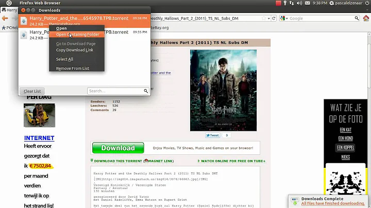Viewport: 371px width, 208px height.
Task: Click the download icon of second torrent
Action: 24,35
